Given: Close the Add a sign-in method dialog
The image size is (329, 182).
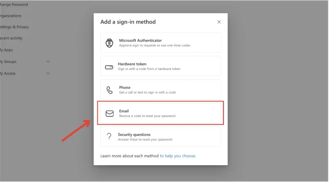Looking at the screenshot, I should (x=219, y=22).
